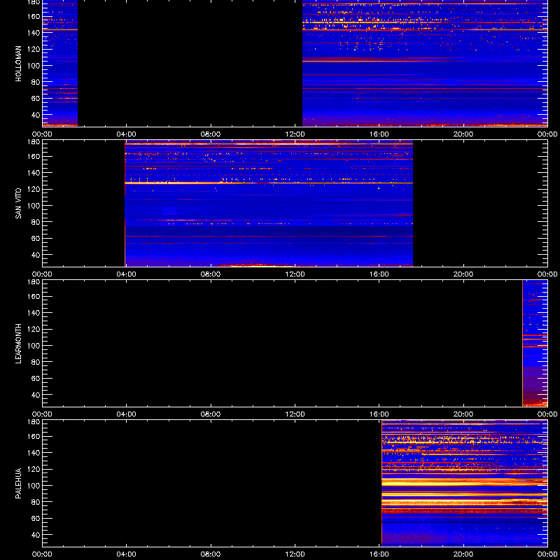
Task: Click 12:00 under the Holloman panel
Action: point(295,134)
